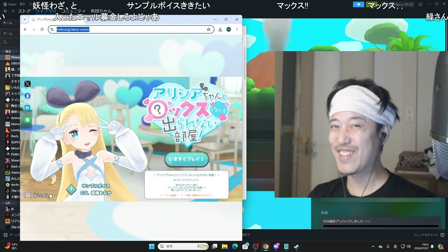The width and height of the screenshot is (448, 252).
Task: Toggle the IME あ input mode
Action: (x=395, y=246)
